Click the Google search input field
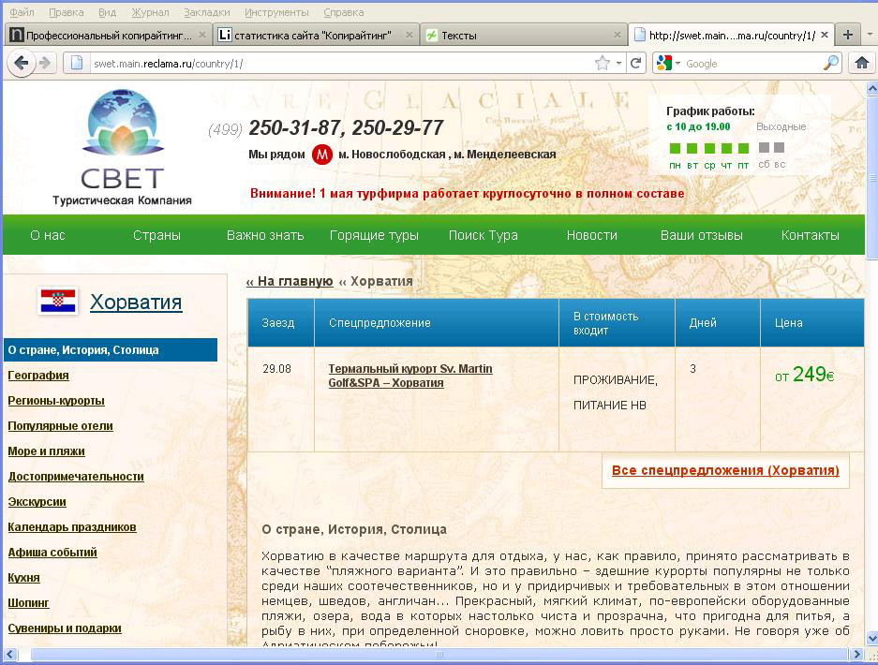The width and height of the screenshot is (878, 665). click(x=752, y=64)
